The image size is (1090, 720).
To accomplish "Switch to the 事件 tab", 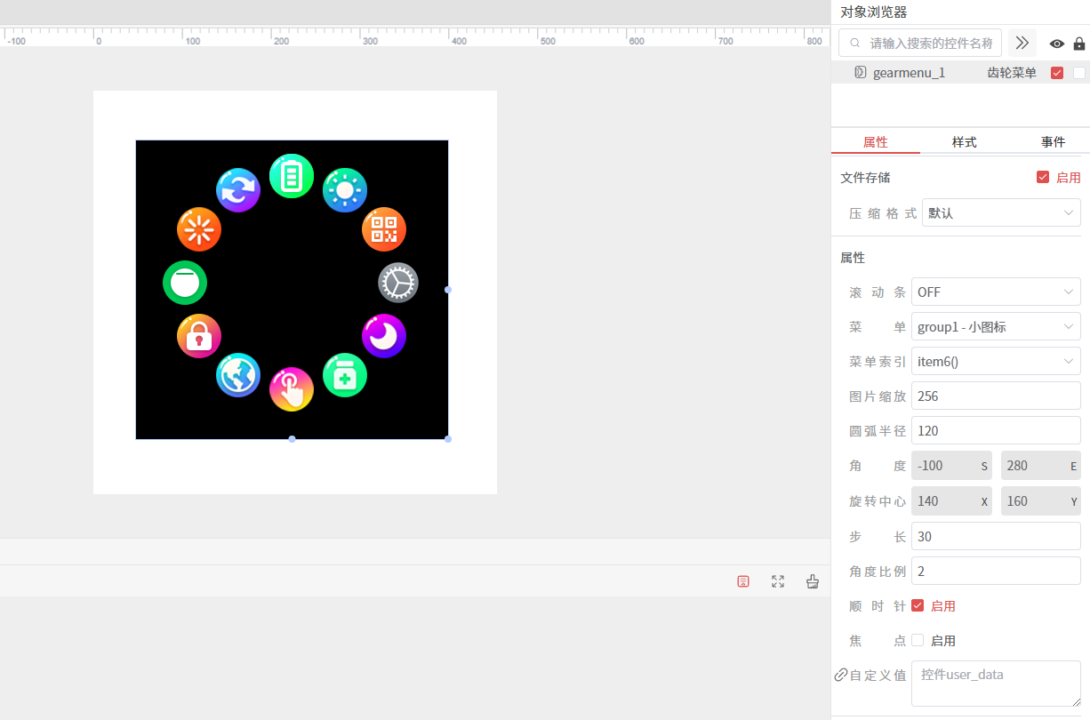I will pos(1054,142).
